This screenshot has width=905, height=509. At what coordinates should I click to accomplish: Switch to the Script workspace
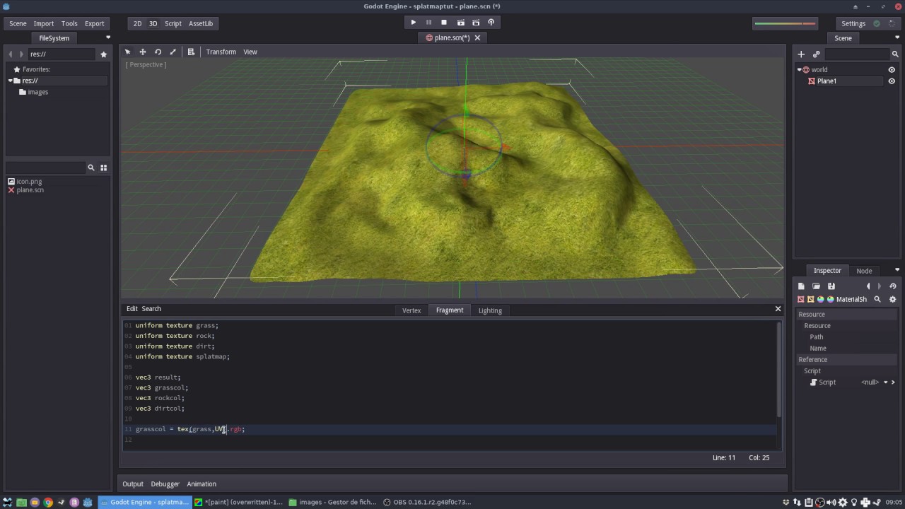[x=173, y=23]
